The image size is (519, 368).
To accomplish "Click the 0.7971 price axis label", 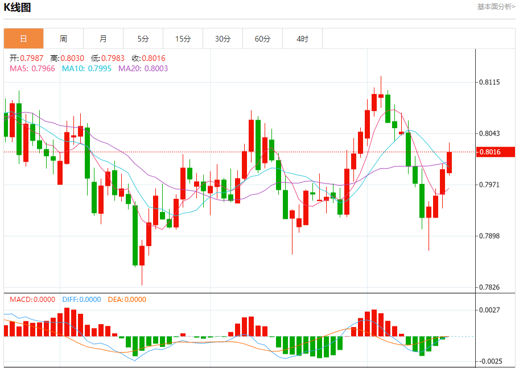I will pyautogui.click(x=489, y=185).
